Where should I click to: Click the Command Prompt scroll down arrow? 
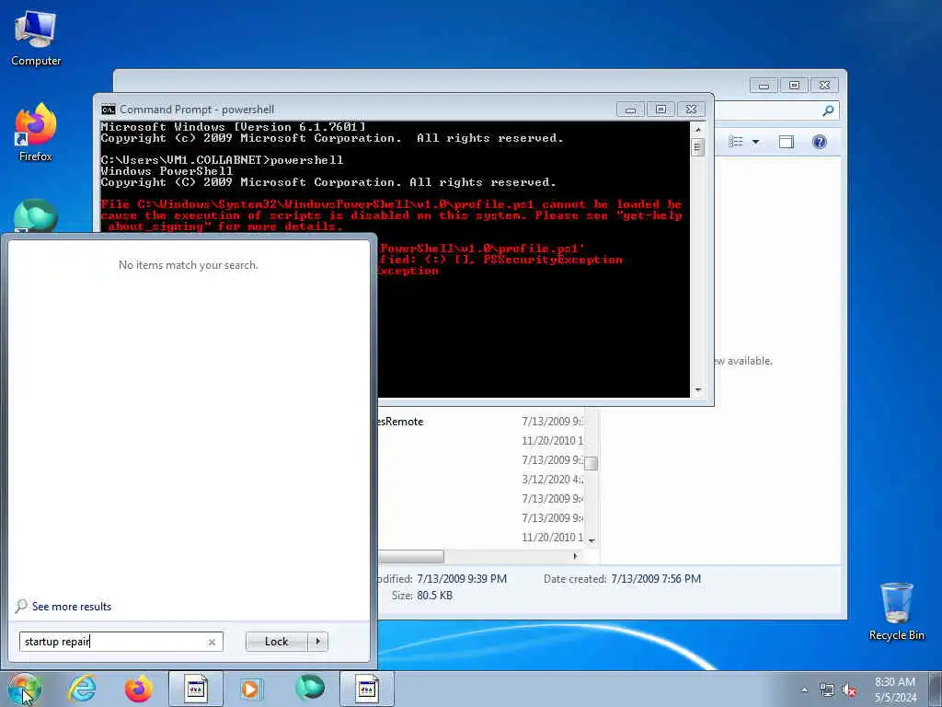(x=698, y=390)
